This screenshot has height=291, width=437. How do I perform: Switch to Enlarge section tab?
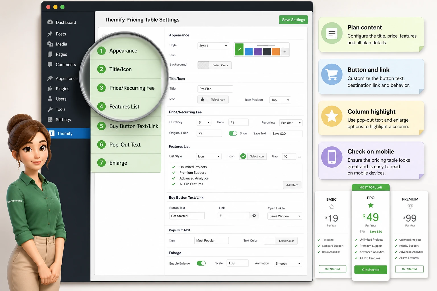point(126,163)
